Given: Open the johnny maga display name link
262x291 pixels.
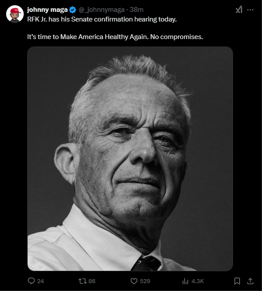Looking at the screenshot, I should point(47,10).
